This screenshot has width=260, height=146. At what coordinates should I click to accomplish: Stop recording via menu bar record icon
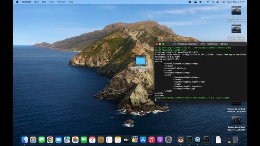pos(190,2)
